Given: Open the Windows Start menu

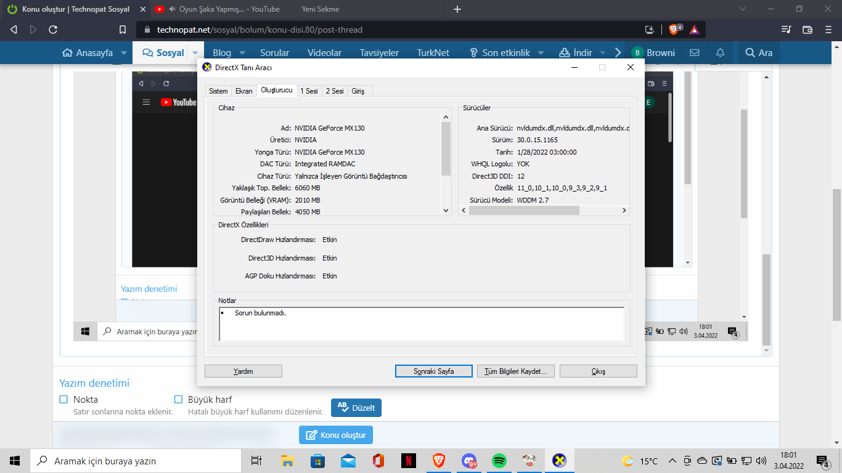Looking at the screenshot, I should (x=15, y=461).
